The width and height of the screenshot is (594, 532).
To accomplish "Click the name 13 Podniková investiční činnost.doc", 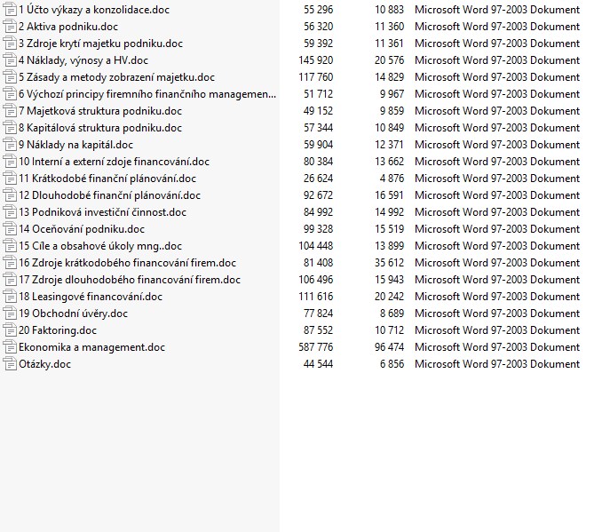I will (x=103, y=211).
